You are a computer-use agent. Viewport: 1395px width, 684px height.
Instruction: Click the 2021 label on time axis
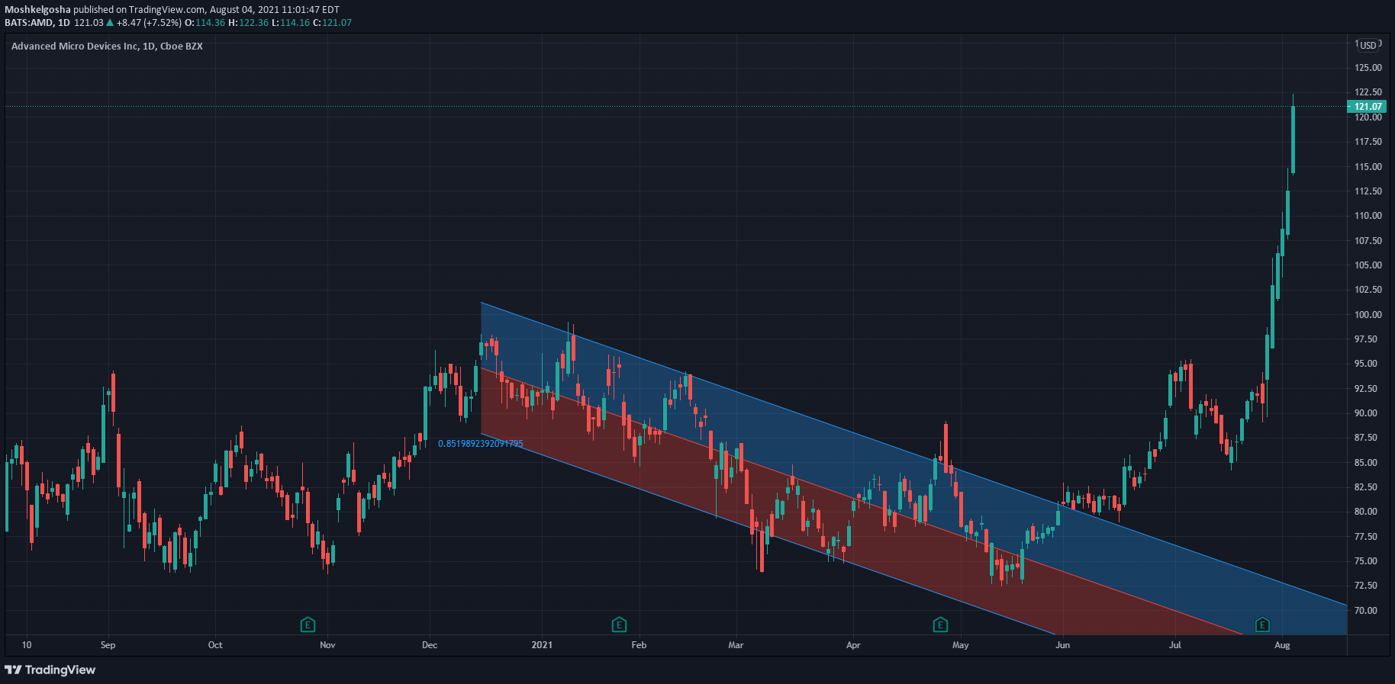click(x=542, y=645)
